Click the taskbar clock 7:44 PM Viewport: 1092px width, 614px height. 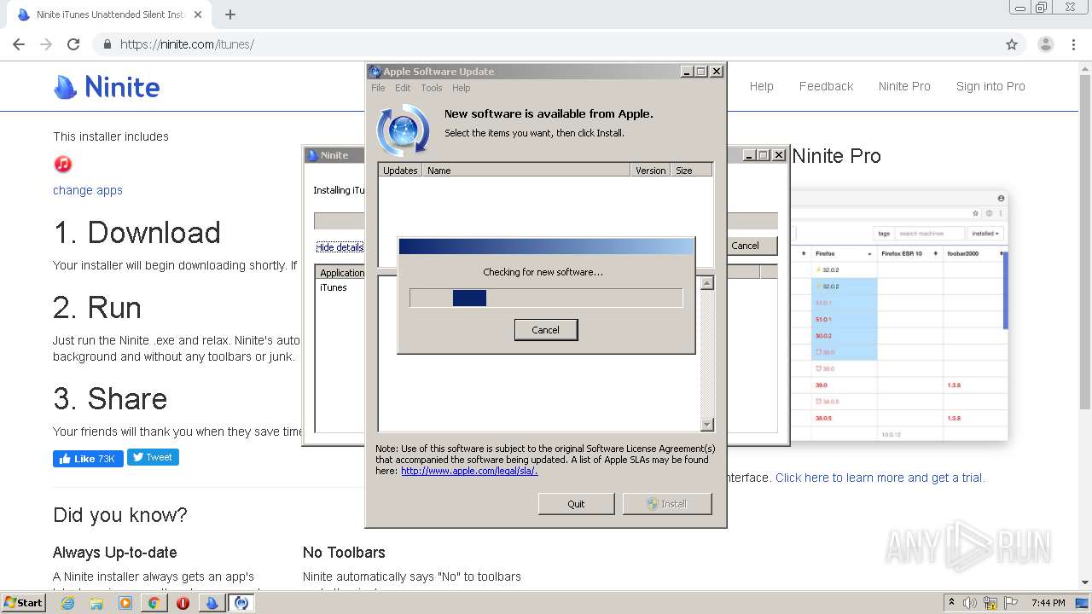click(x=1048, y=603)
